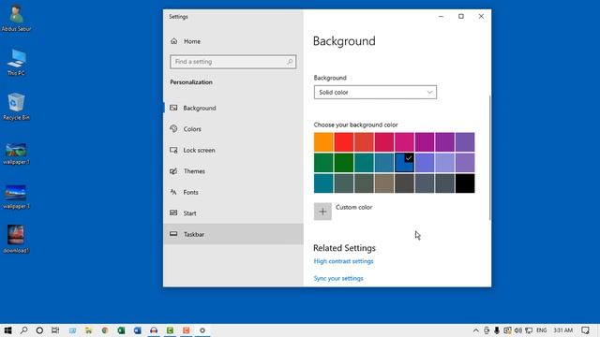Open the Windows Start menu

coord(7,330)
